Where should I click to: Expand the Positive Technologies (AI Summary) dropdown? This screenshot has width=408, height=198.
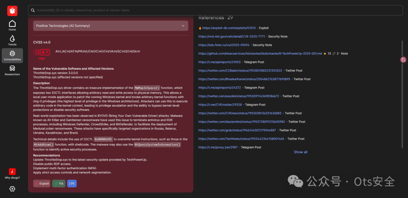pos(111,26)
